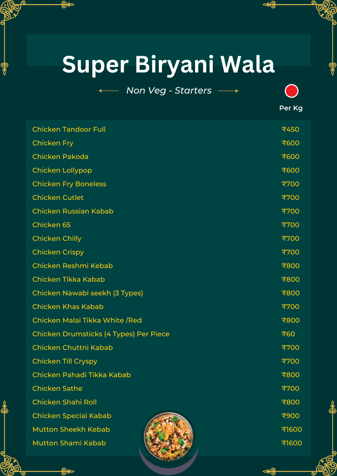Select Chicken Russian Kabab menu item
This screenshot has width=337, height=476.
[x=73, y=211]
